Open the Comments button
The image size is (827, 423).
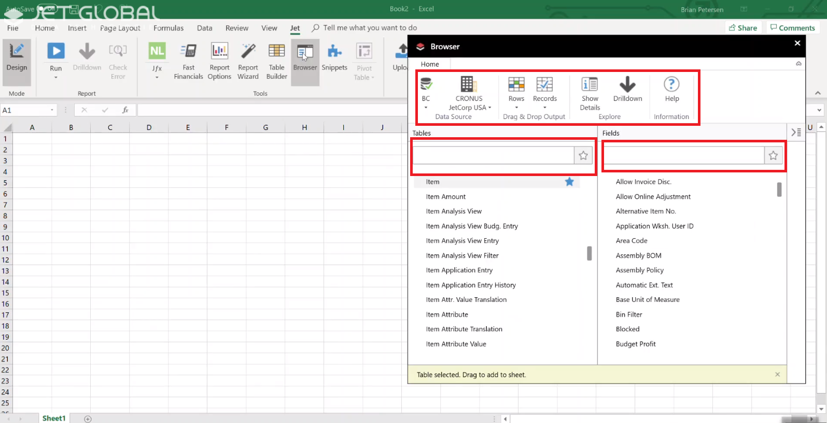(792, 28)
